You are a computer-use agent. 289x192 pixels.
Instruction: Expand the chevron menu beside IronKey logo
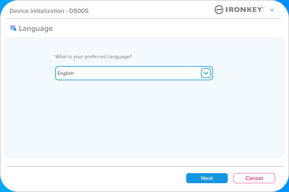272,10
